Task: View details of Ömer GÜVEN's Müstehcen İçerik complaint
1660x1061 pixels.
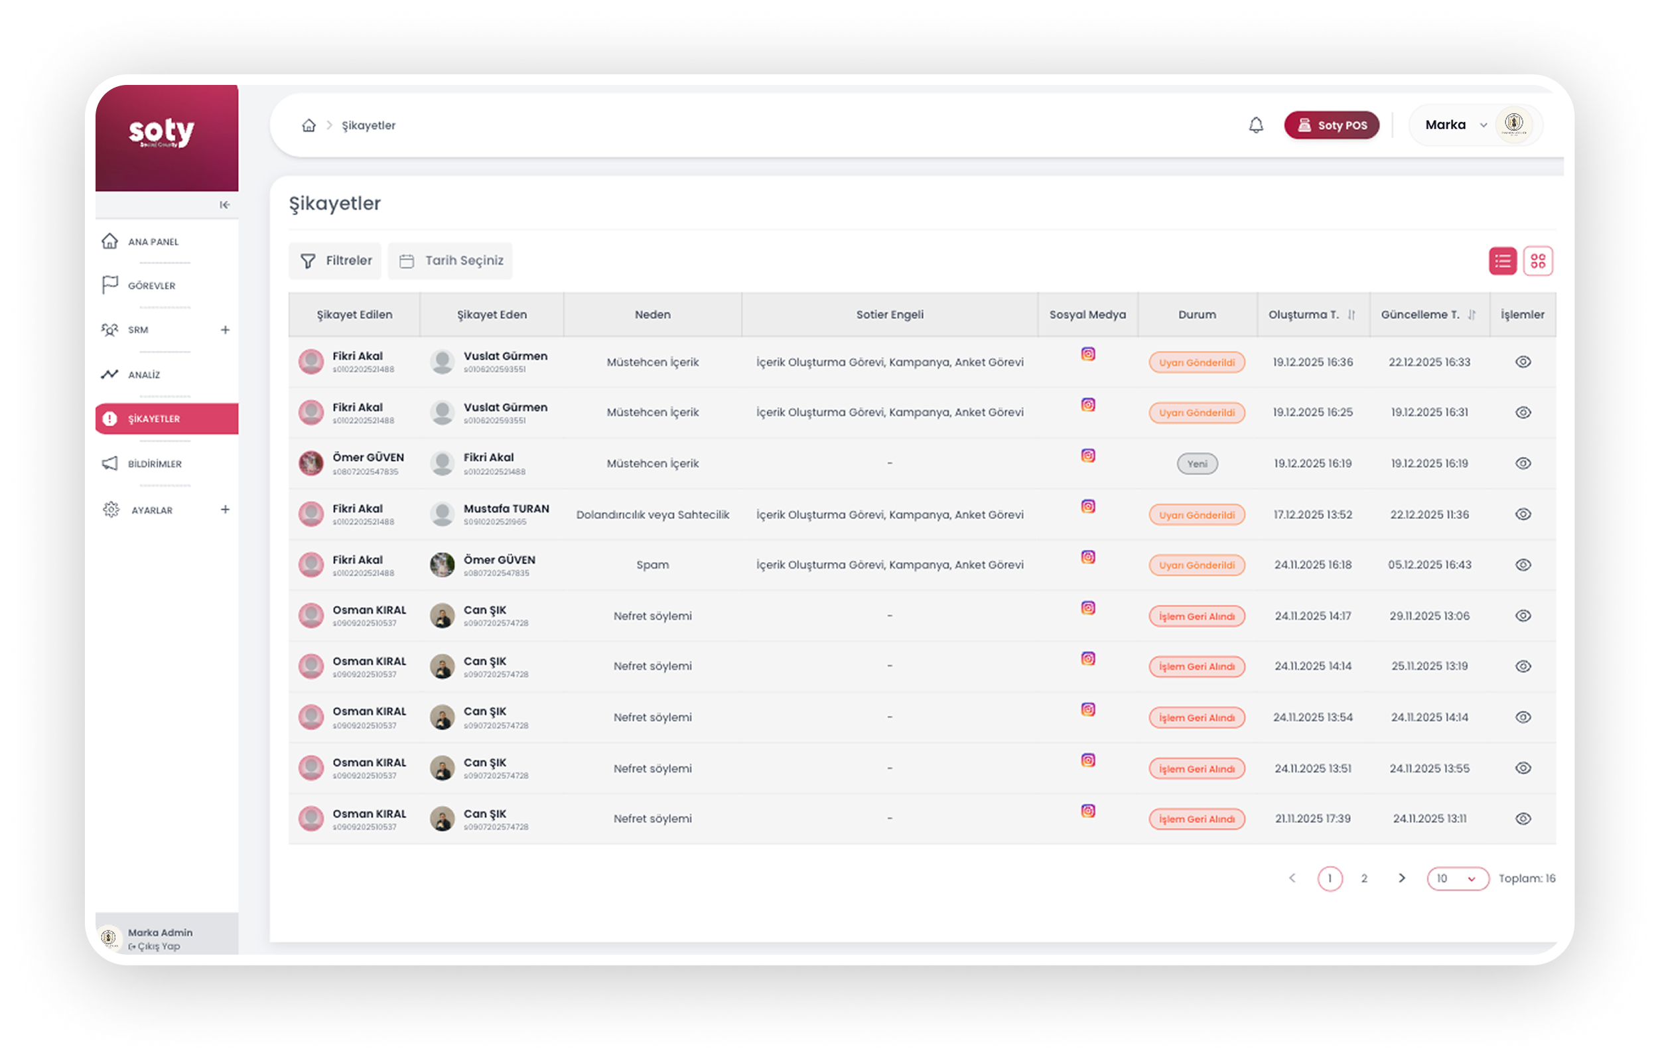Action: (1523, 462)
